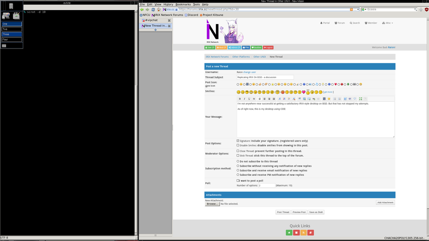Click remove formatting icon in editor
This screenshot has height=241, width=429.
(294, 99)
